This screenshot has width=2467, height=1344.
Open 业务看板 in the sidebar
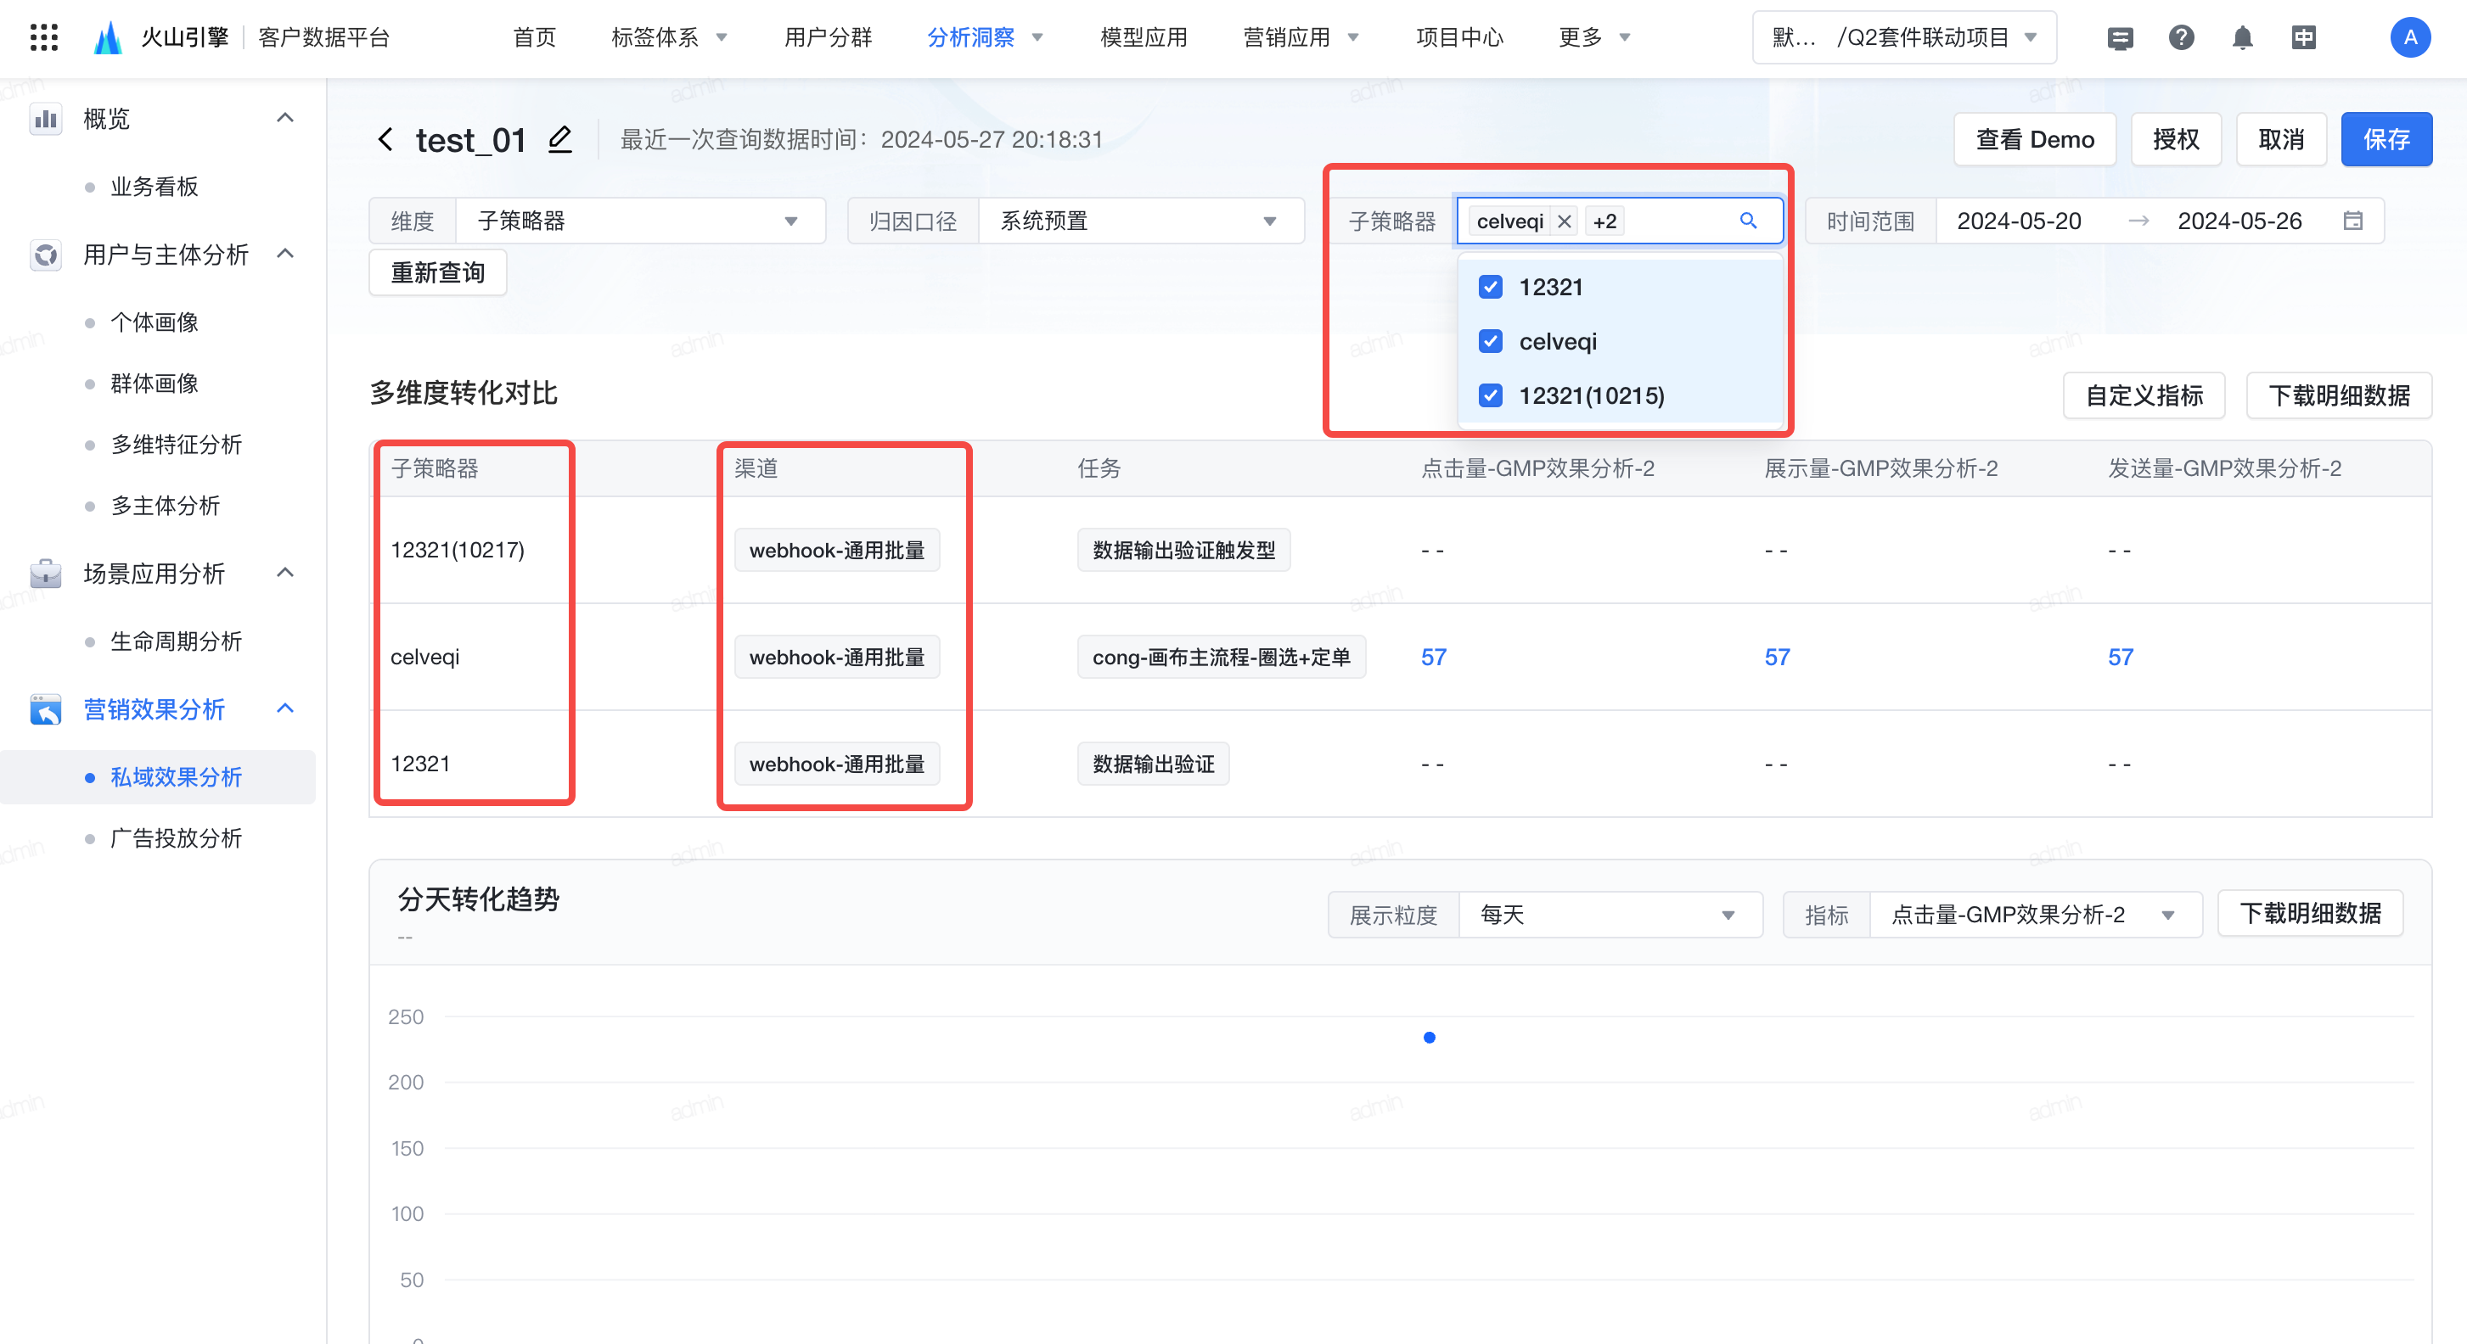[155, 187]
